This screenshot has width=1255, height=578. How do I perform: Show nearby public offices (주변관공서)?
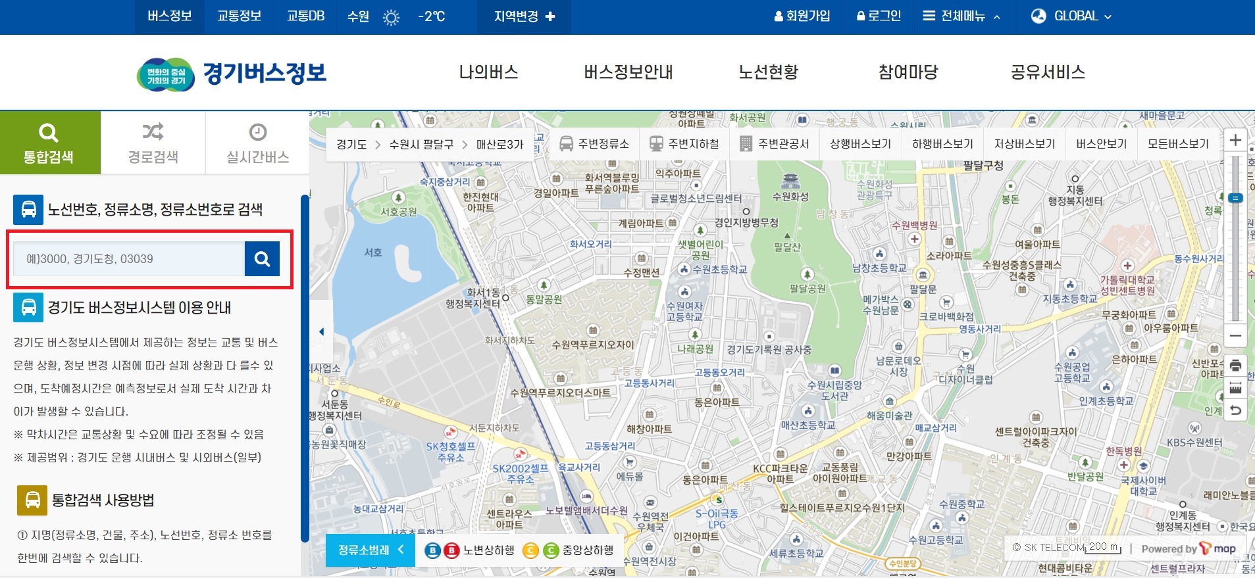[774, 144]
